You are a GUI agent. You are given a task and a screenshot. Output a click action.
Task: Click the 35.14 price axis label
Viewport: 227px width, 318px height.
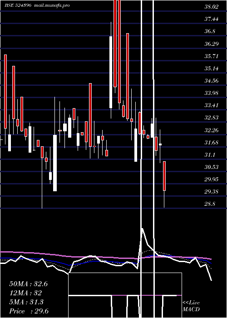(212, 69)
